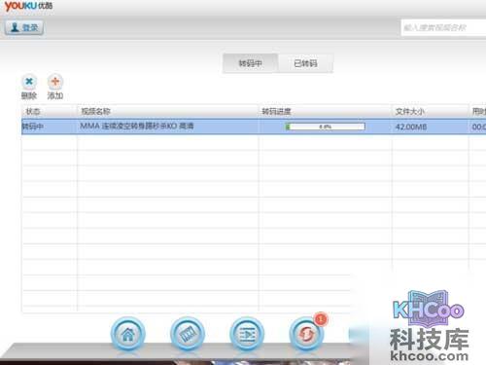Sort by the 文件大小 column header
The width and height of the screenshot is (486, 365).
[431, 112]
